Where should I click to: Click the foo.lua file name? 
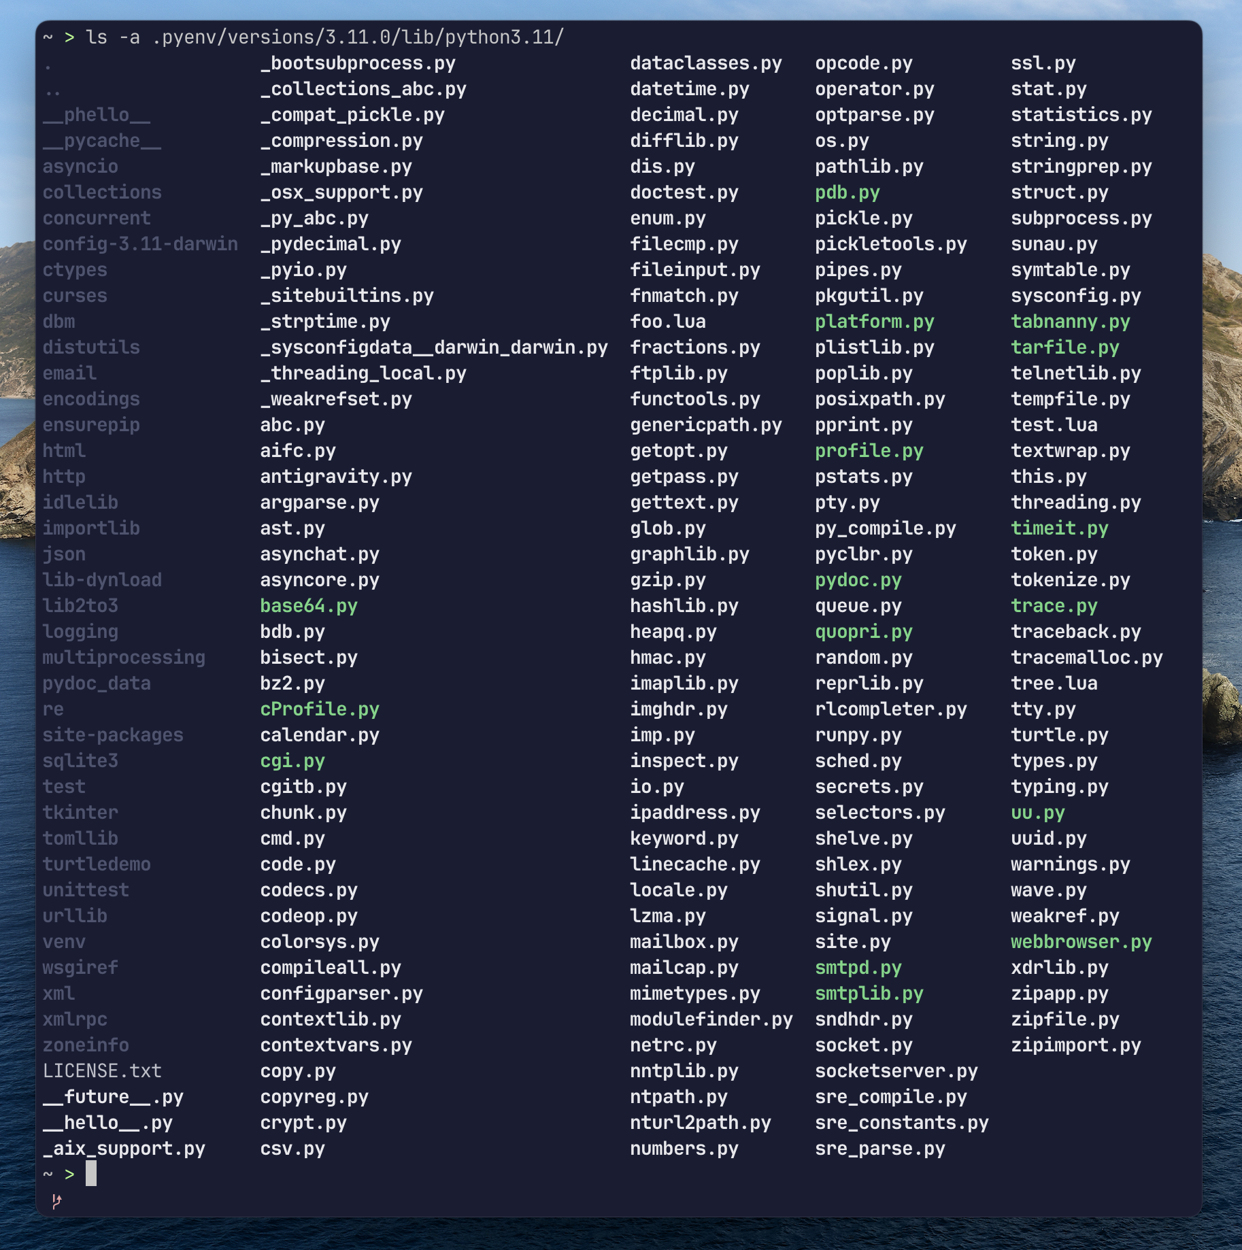pos(667,322)
